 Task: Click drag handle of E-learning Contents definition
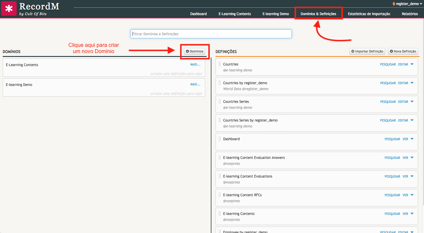pos(220,214)
